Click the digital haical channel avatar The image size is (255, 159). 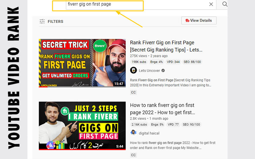click(133, 133)
